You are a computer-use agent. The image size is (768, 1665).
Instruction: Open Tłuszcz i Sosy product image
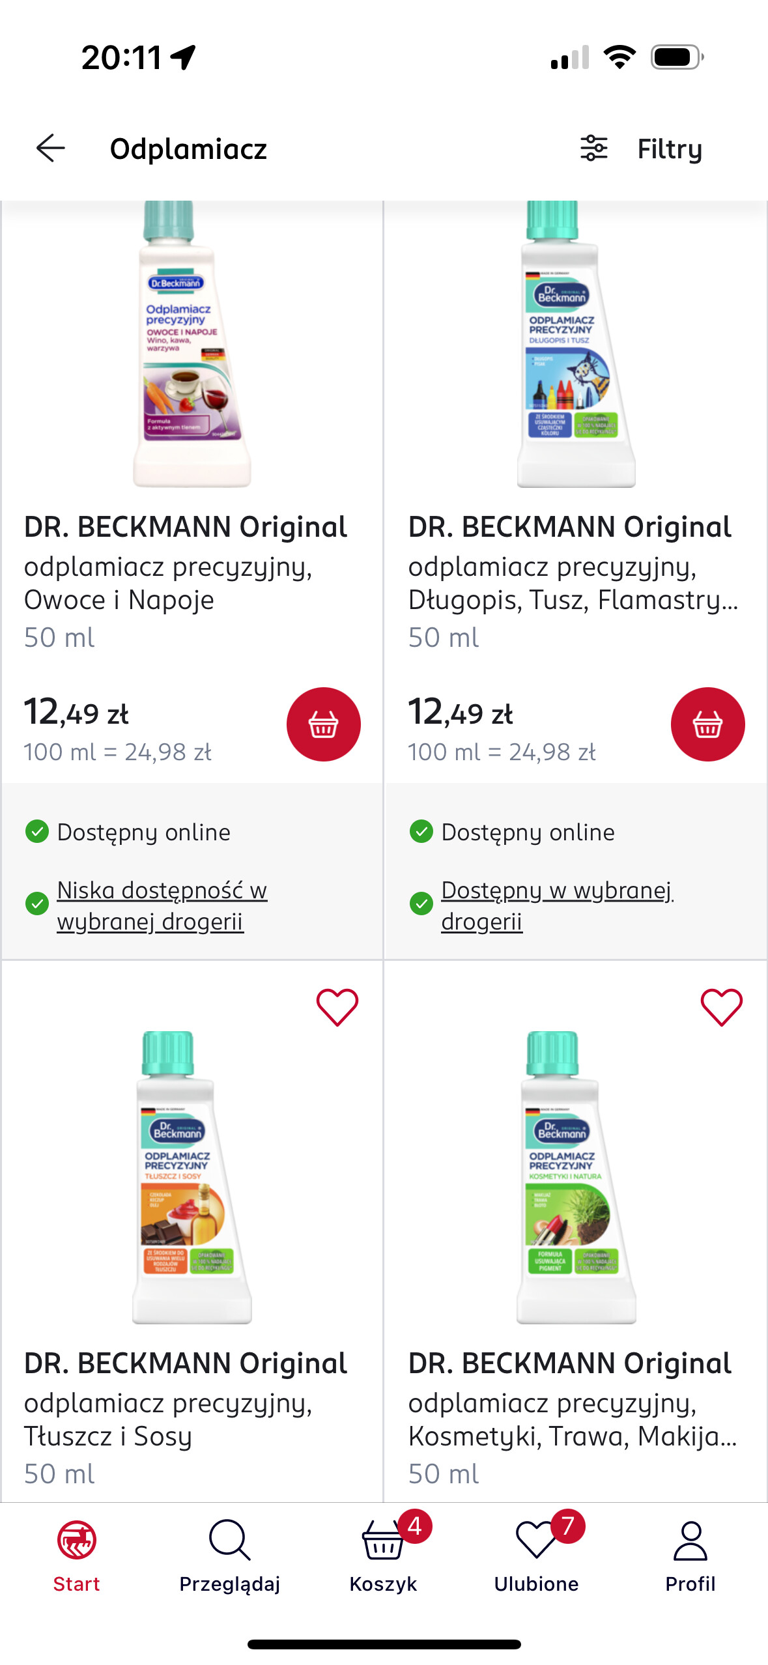click(x=192, y=1176)
